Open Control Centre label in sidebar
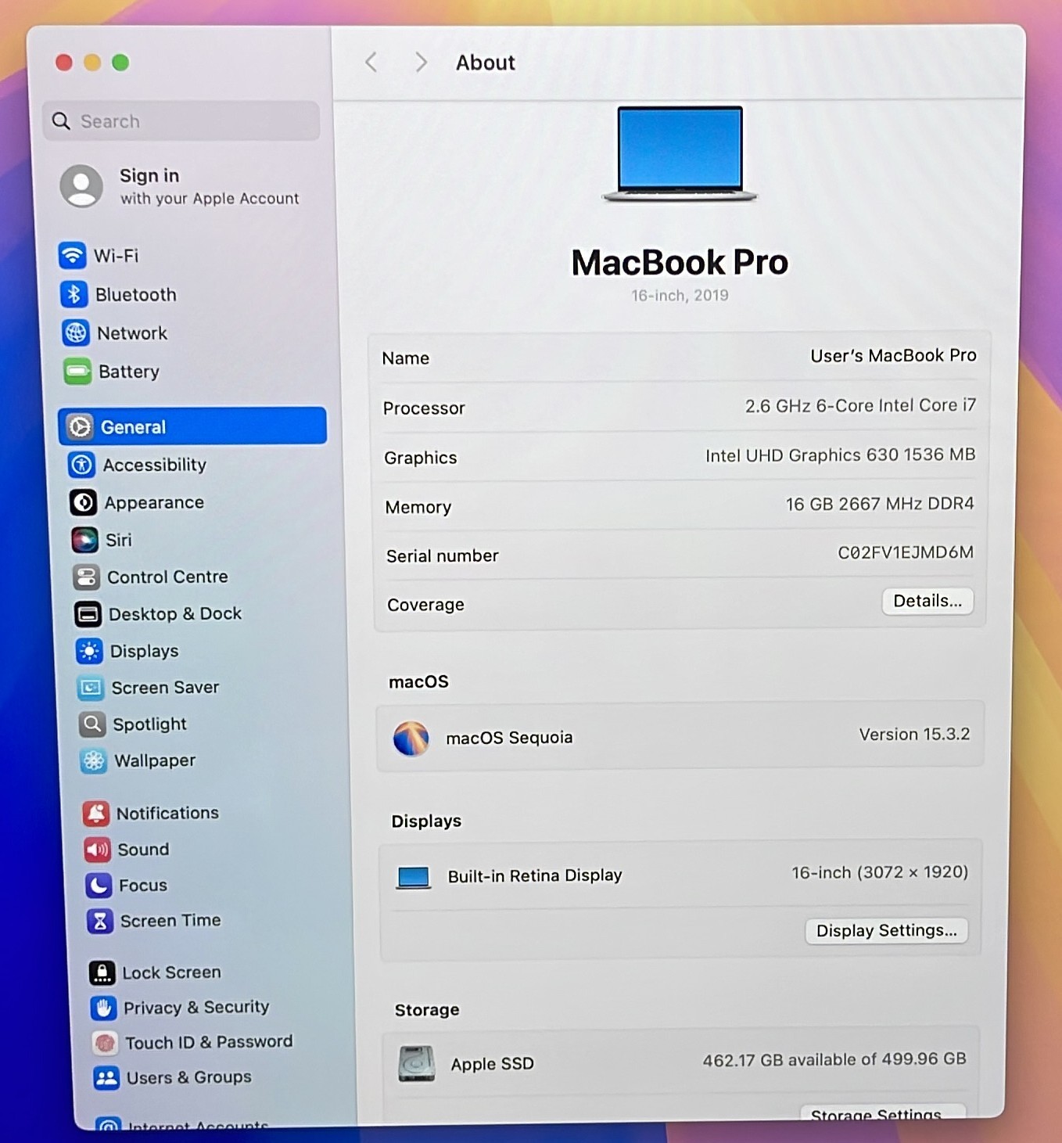This screenshot has height=1143, width=1062. coord(167,577)
